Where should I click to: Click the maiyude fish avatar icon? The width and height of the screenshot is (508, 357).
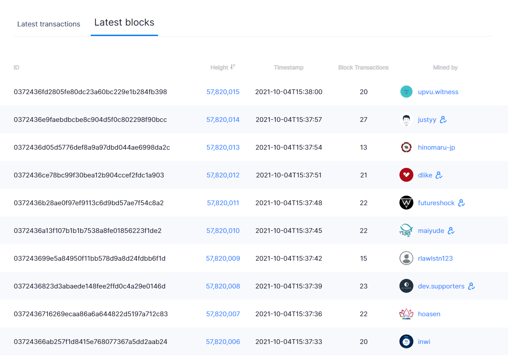406,230
